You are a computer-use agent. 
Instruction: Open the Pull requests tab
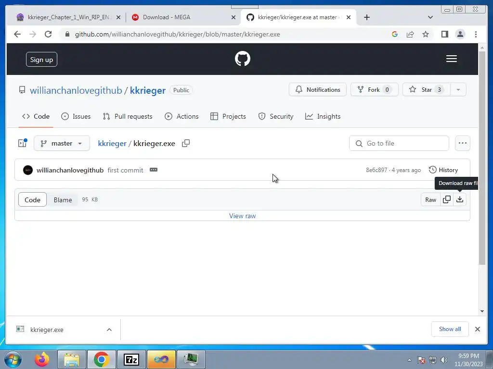[128, 116]
